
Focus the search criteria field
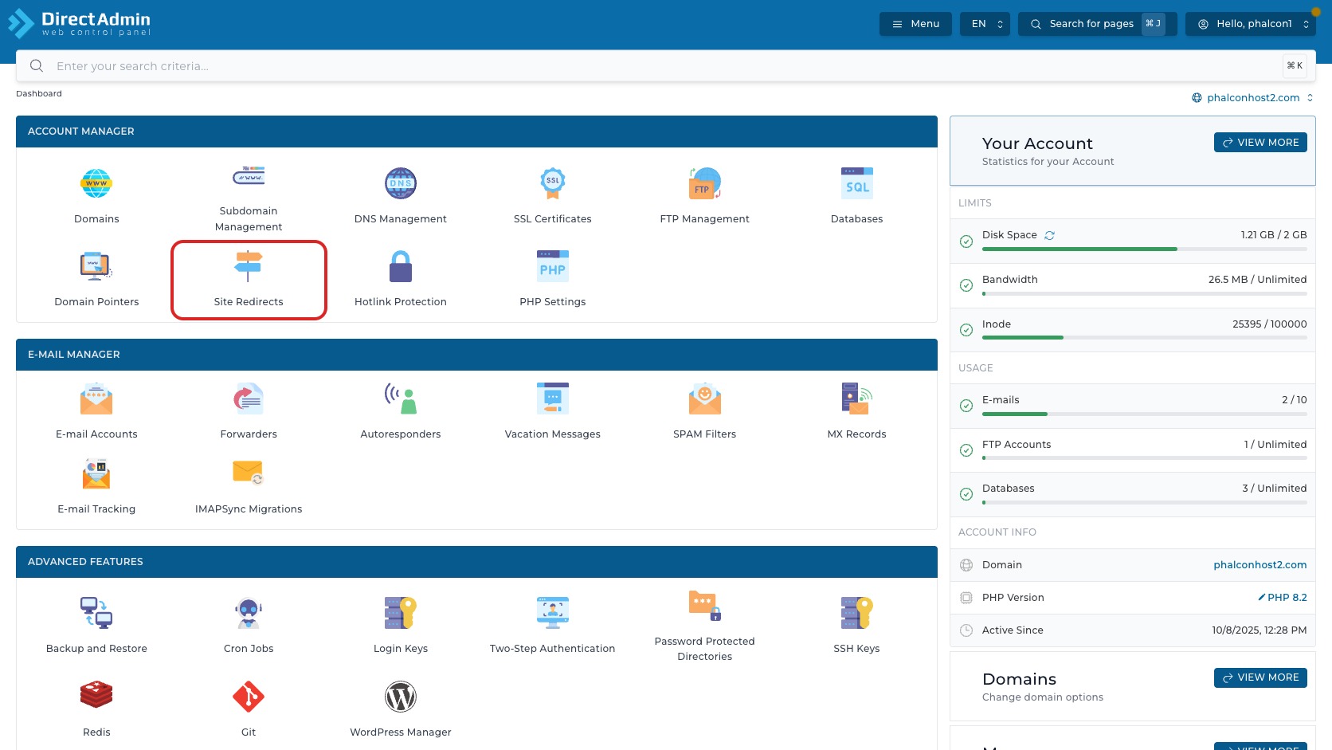666,66
